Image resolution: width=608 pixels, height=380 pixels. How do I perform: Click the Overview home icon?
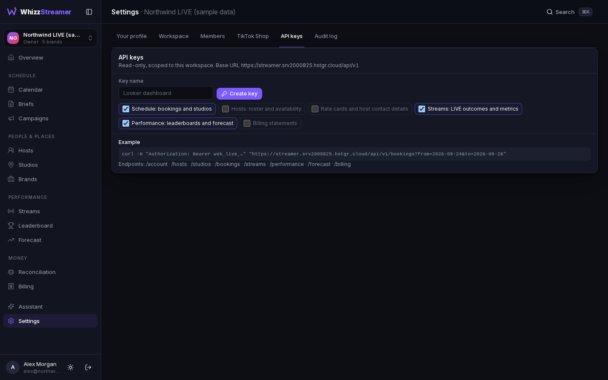point(11,57)
